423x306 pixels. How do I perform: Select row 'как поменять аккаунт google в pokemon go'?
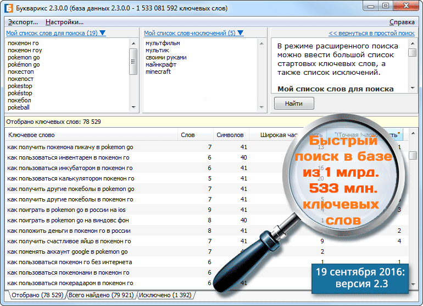(x=207, y=252)
